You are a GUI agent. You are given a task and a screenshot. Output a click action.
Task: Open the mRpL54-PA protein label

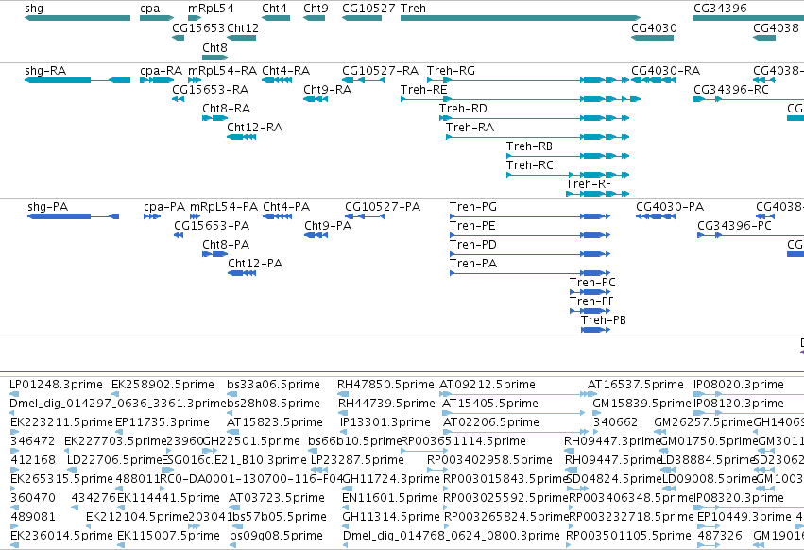click(224, 207)
